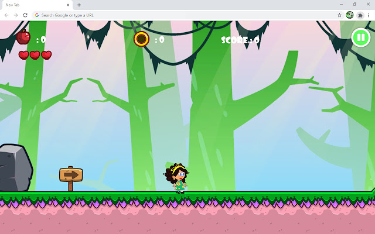Go back in browser history
This screenshot has height=234, width=375.
click(6, 15)
